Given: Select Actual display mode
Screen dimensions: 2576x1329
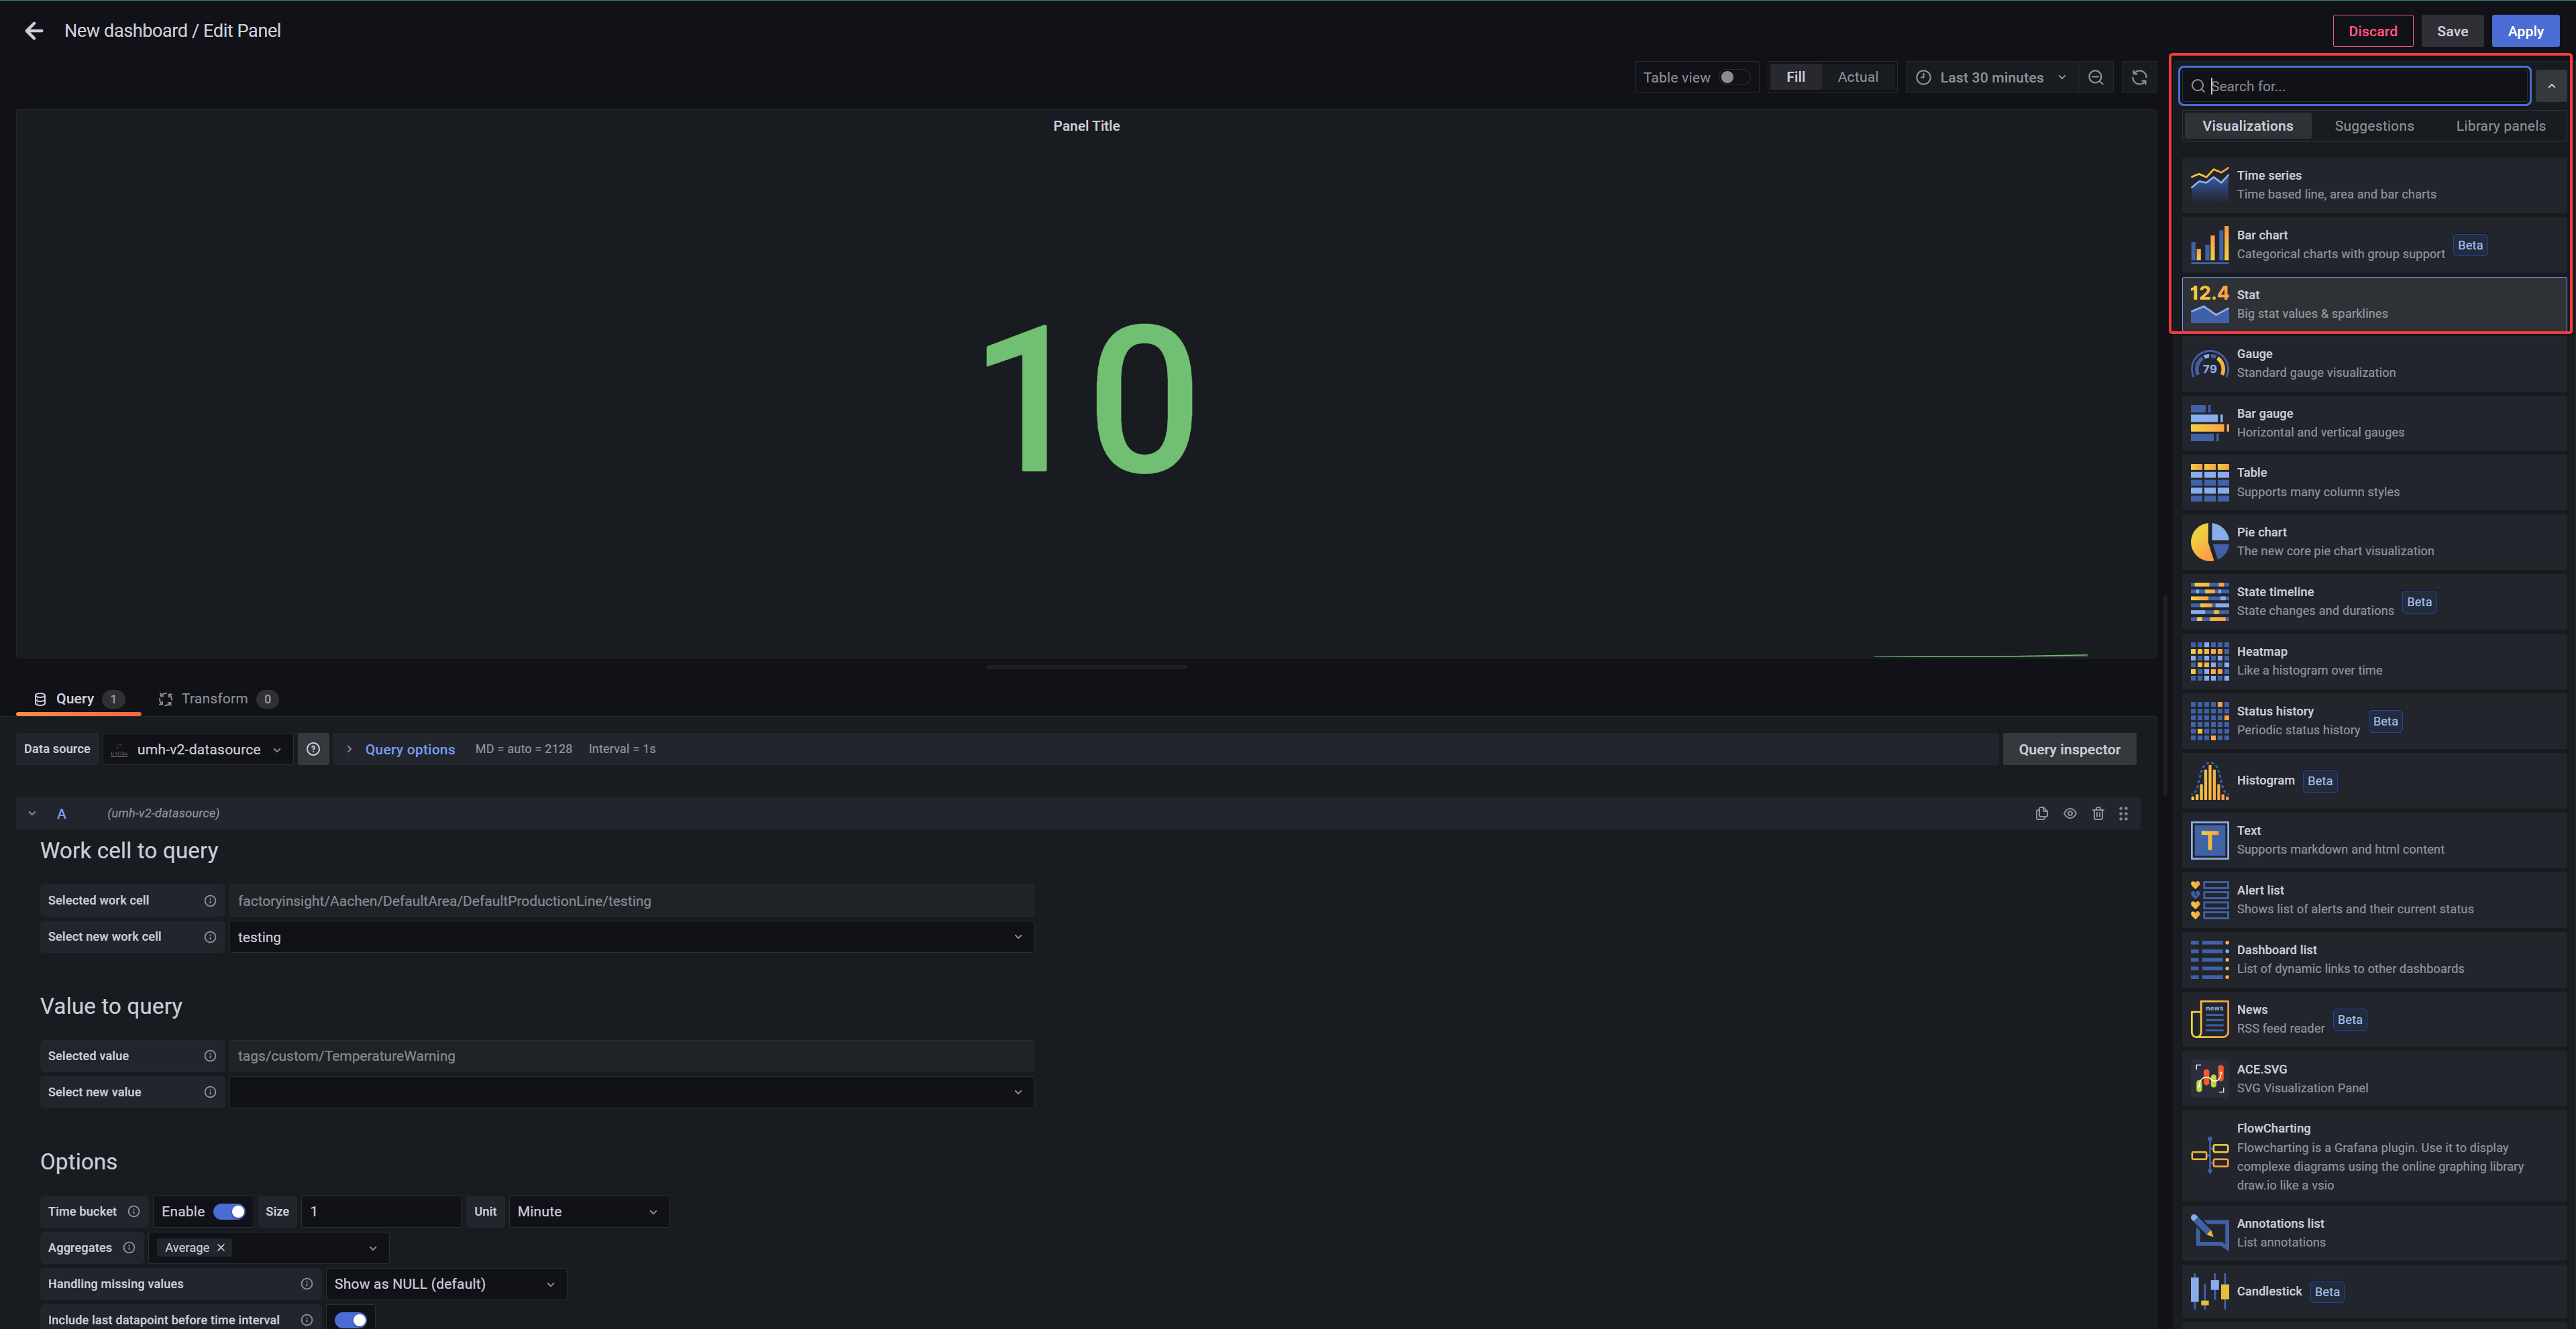Looking at the screenshot, I should [1858, 77].
